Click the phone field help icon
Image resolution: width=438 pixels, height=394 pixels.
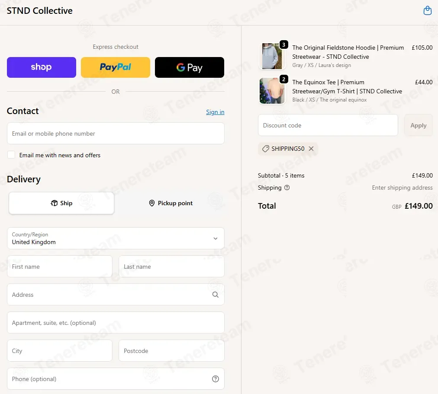tap(216, 379)
